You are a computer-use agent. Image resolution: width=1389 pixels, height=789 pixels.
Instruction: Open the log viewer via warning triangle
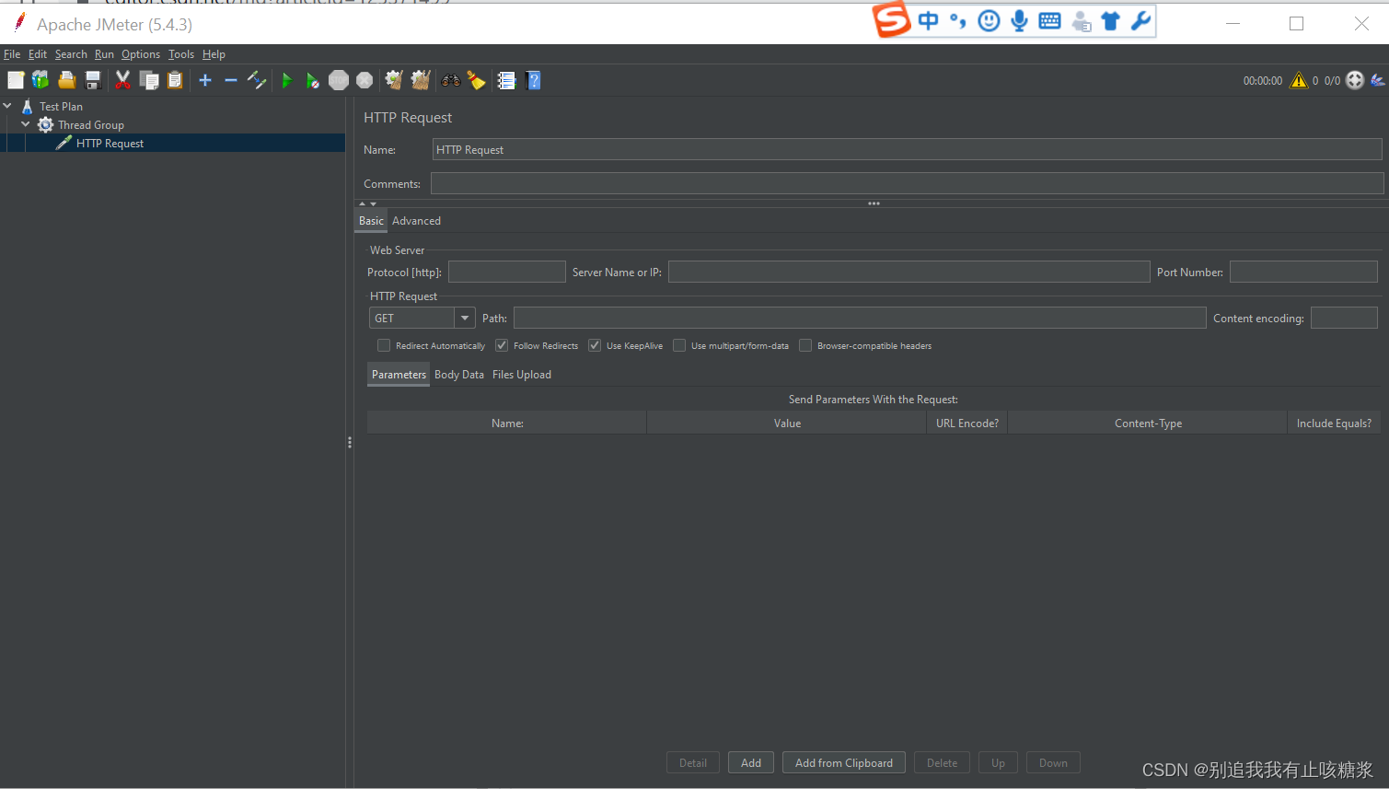point(1299,81)
